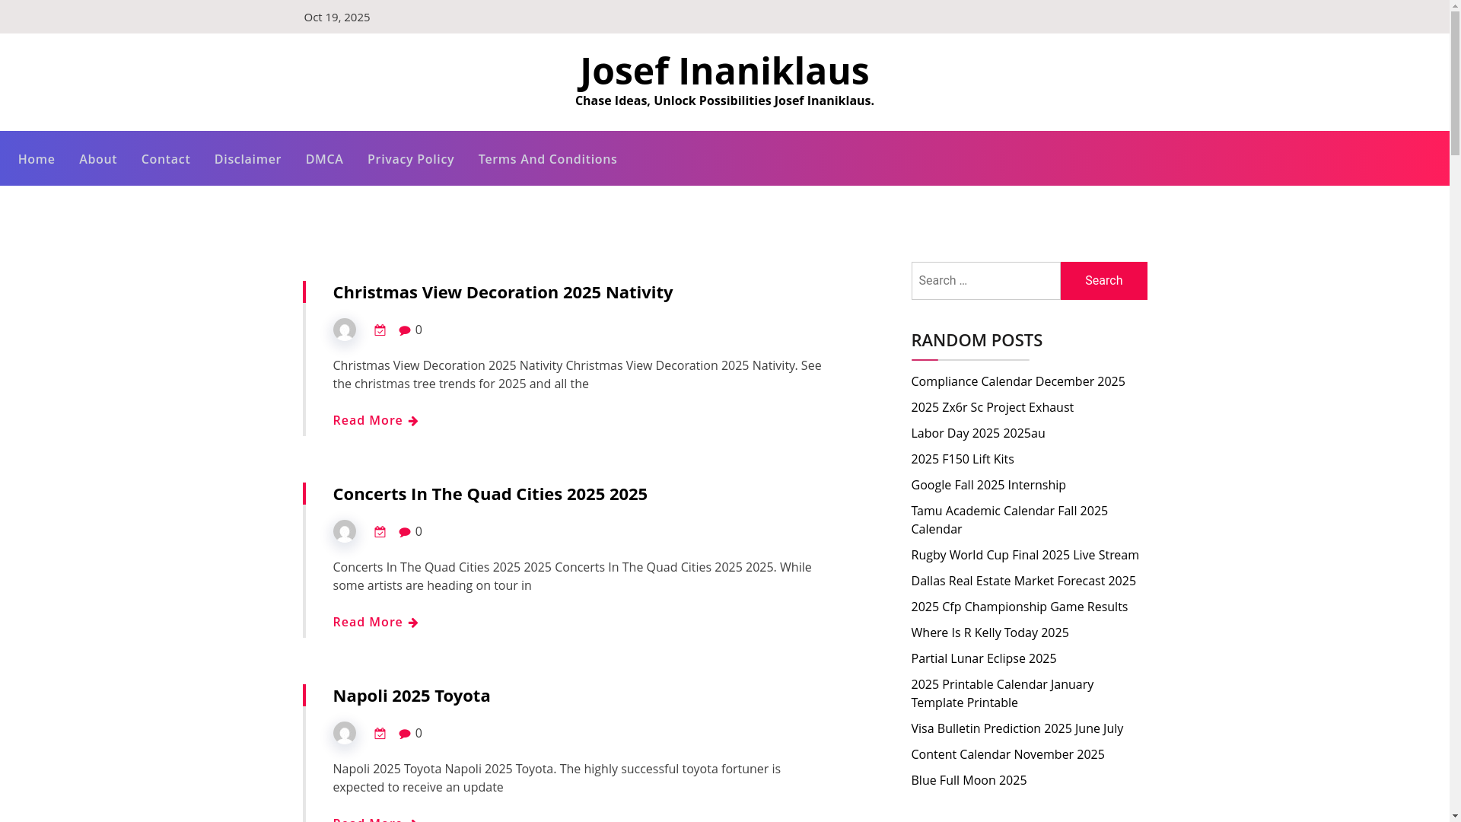1461x822 pixels.
Task: Click calendar icon under Napoli 2025 Toyota
Action: coord(380,734)
